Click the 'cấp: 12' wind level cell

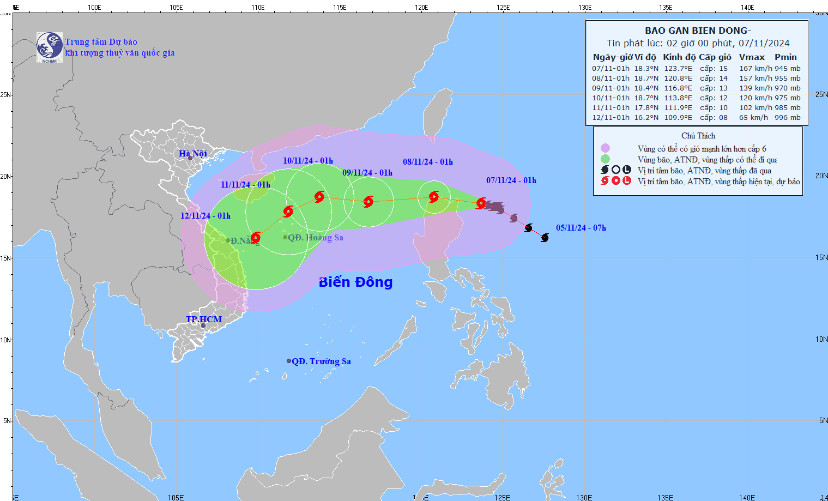714,98
